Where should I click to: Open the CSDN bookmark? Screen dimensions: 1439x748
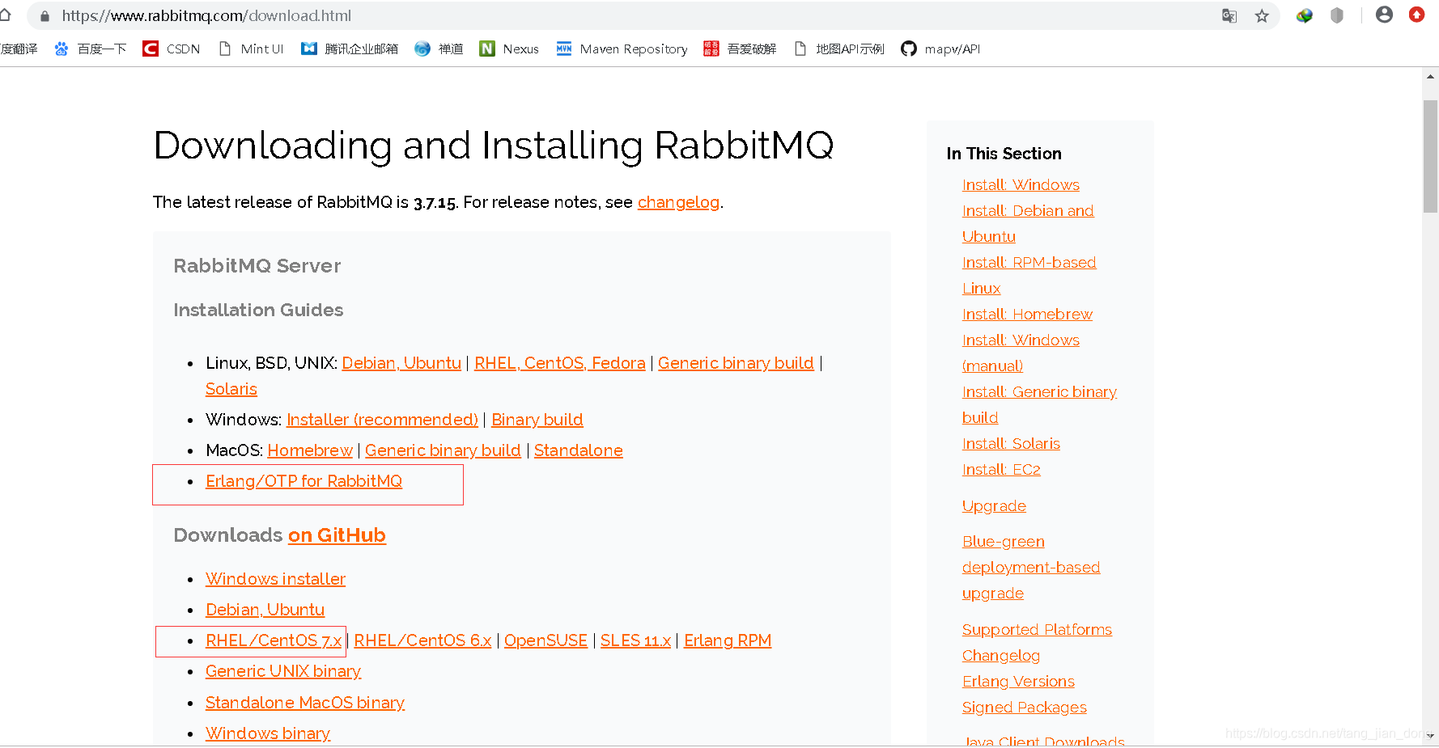pyautogui.click(x=172, y=49)
